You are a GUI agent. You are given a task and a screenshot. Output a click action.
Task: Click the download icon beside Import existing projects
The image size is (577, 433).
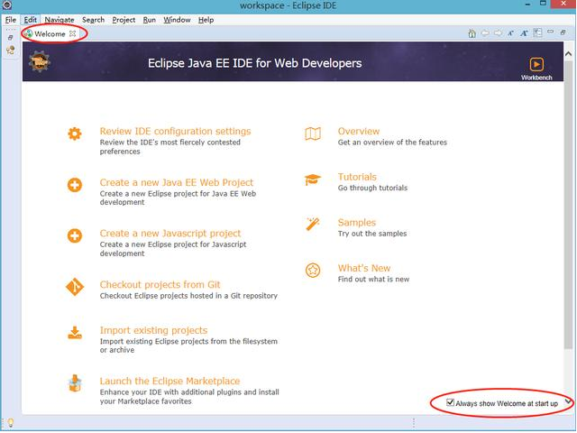75,333
